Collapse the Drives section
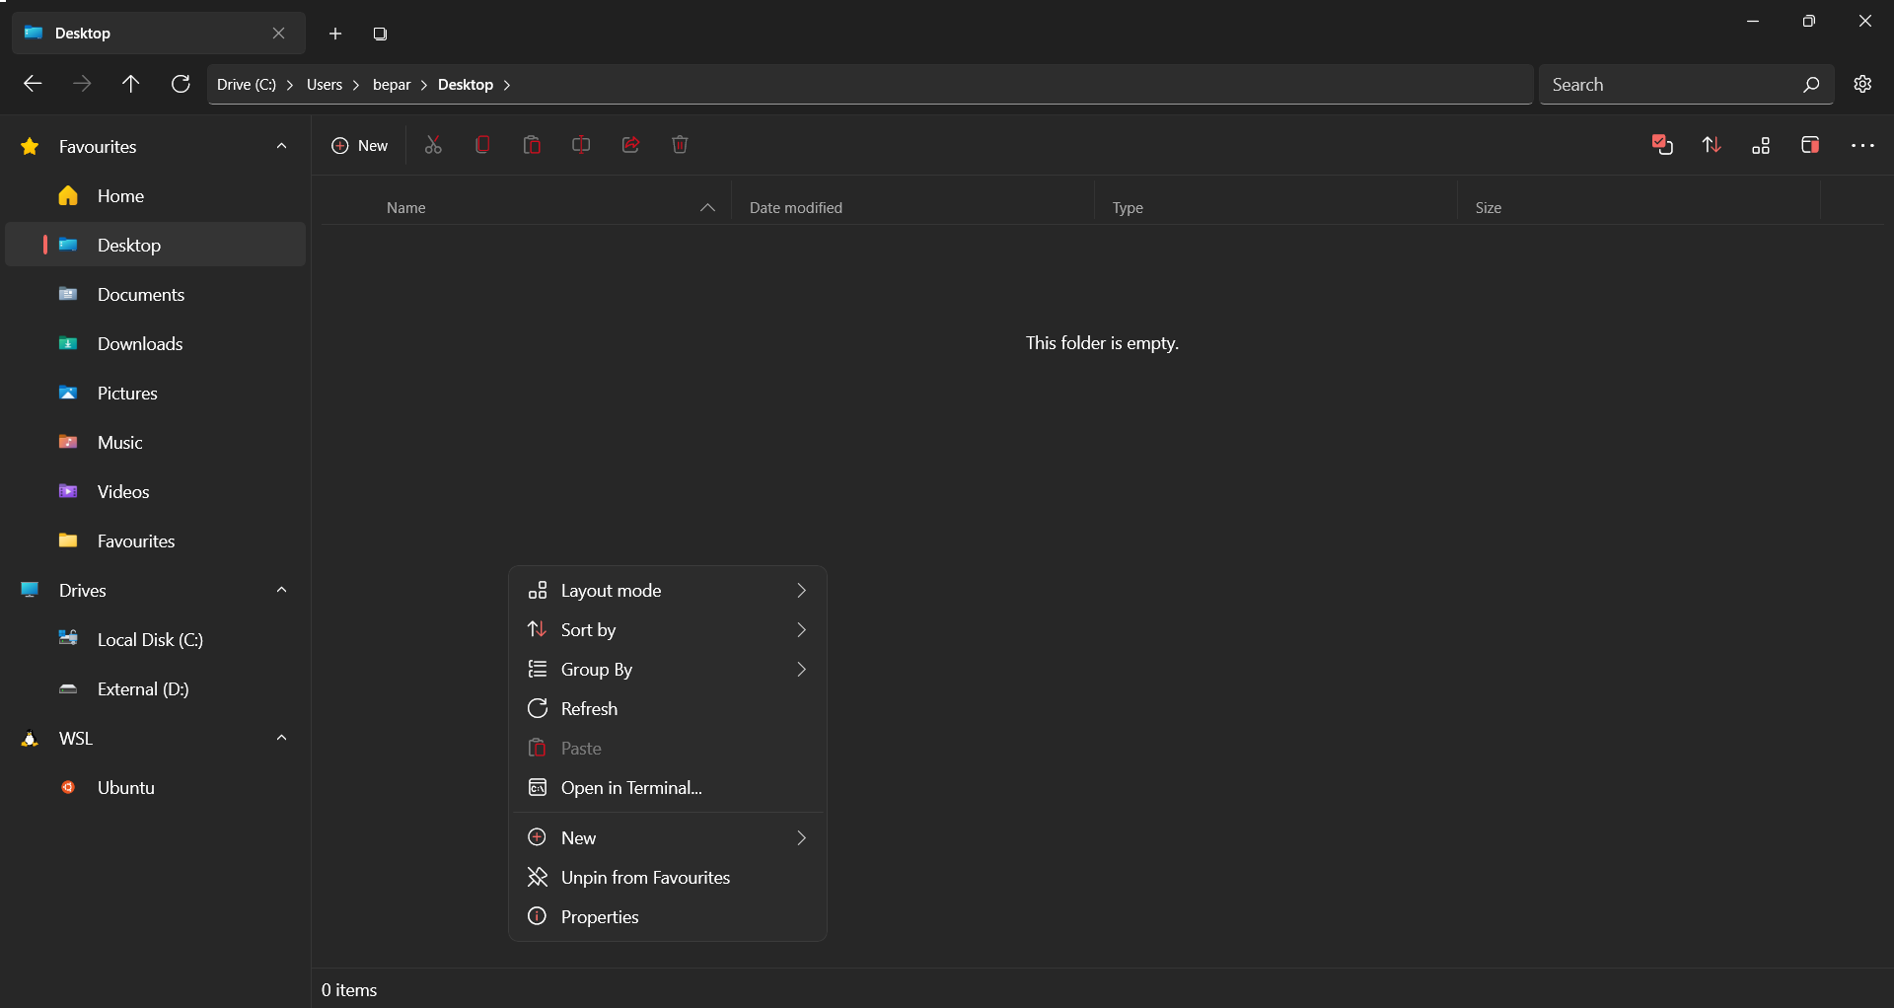Viewport: 1894px width, 1008px height. coord(282,590)
